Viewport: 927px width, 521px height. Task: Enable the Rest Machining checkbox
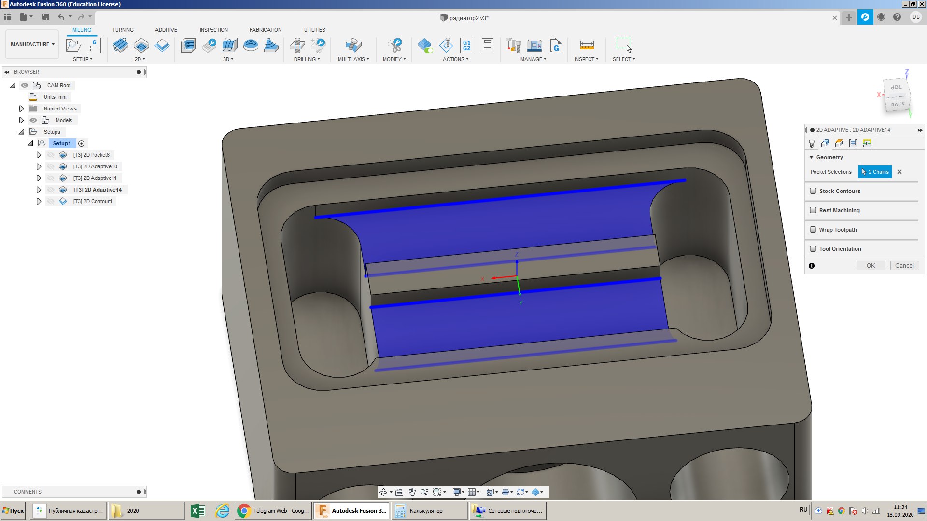[813, 210]
